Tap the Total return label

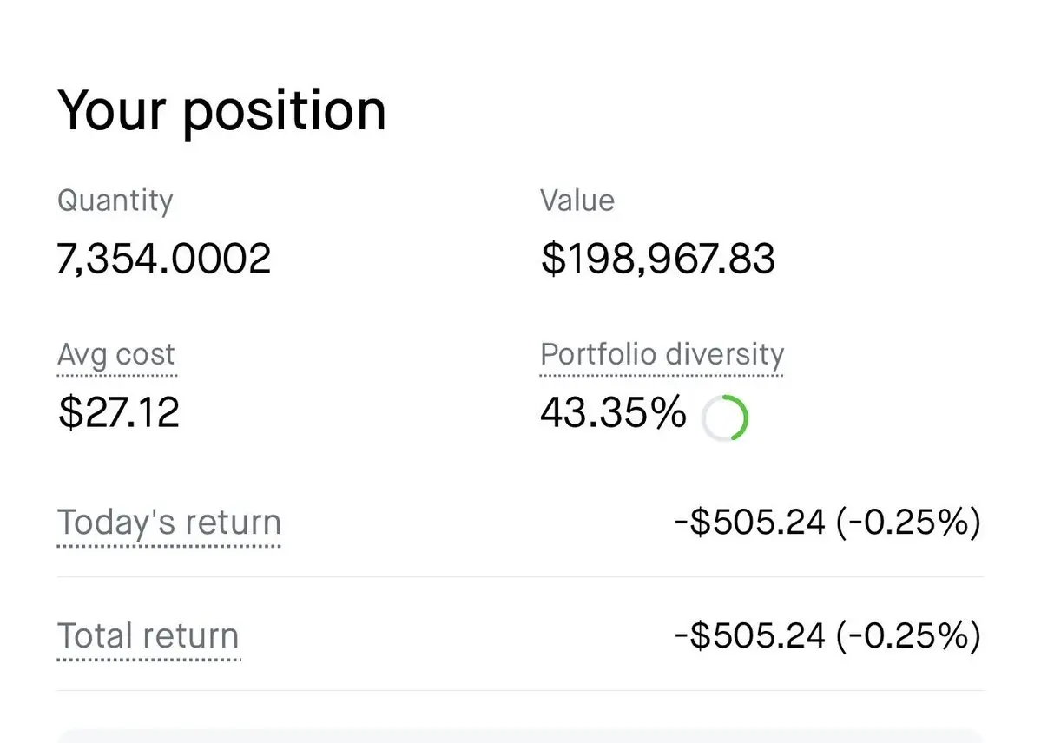148,636
